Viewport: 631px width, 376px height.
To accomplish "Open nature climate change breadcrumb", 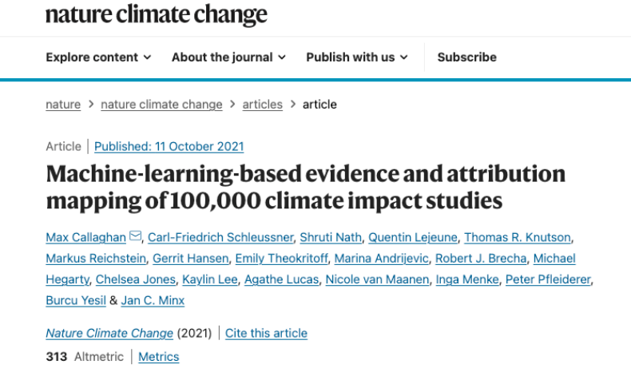I will [161, 104].
